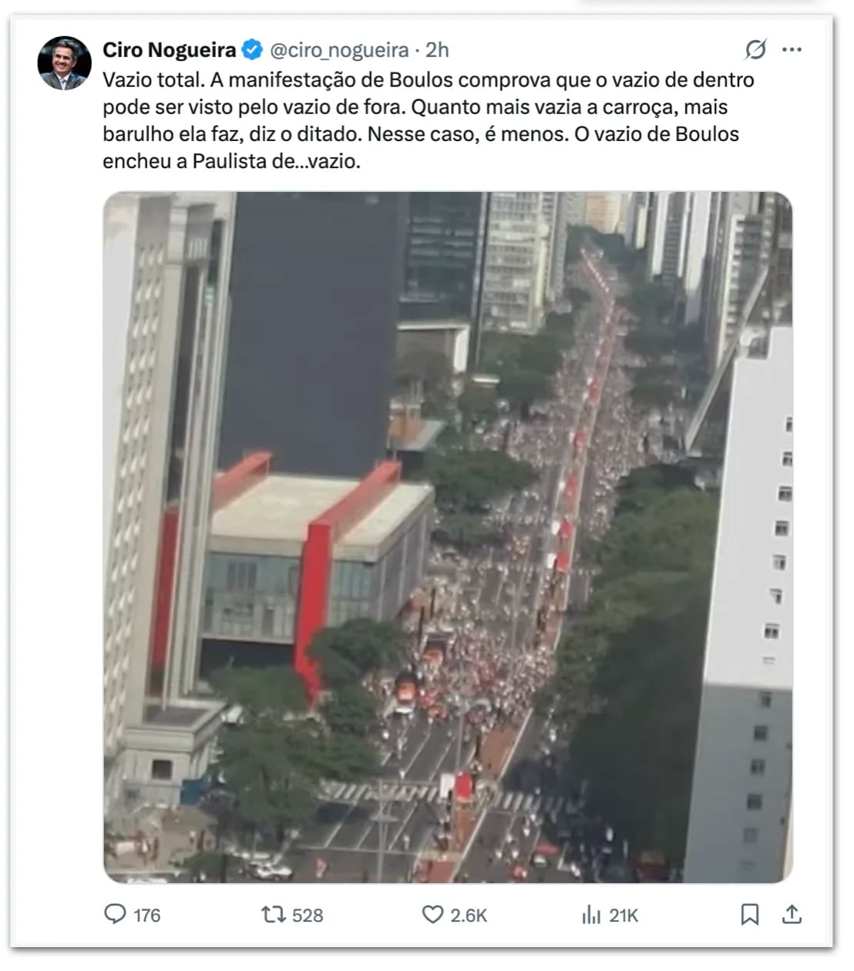Click the 21K views count
The image size is (854, 971).
click(624, 916)
